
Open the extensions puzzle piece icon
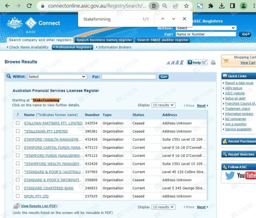point(211,6)
